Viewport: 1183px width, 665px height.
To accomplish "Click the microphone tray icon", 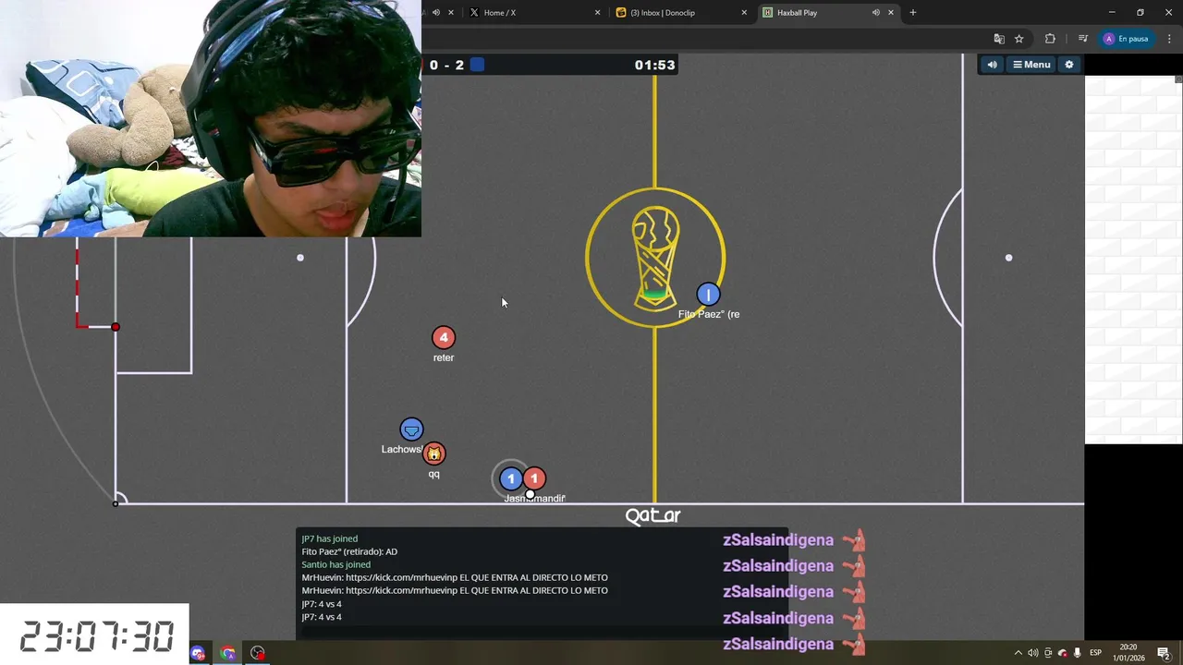I will point(1077,653).
